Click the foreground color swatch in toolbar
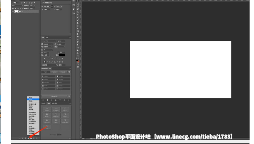The height and width of the screenshot is (144, 254). point(77,60)
